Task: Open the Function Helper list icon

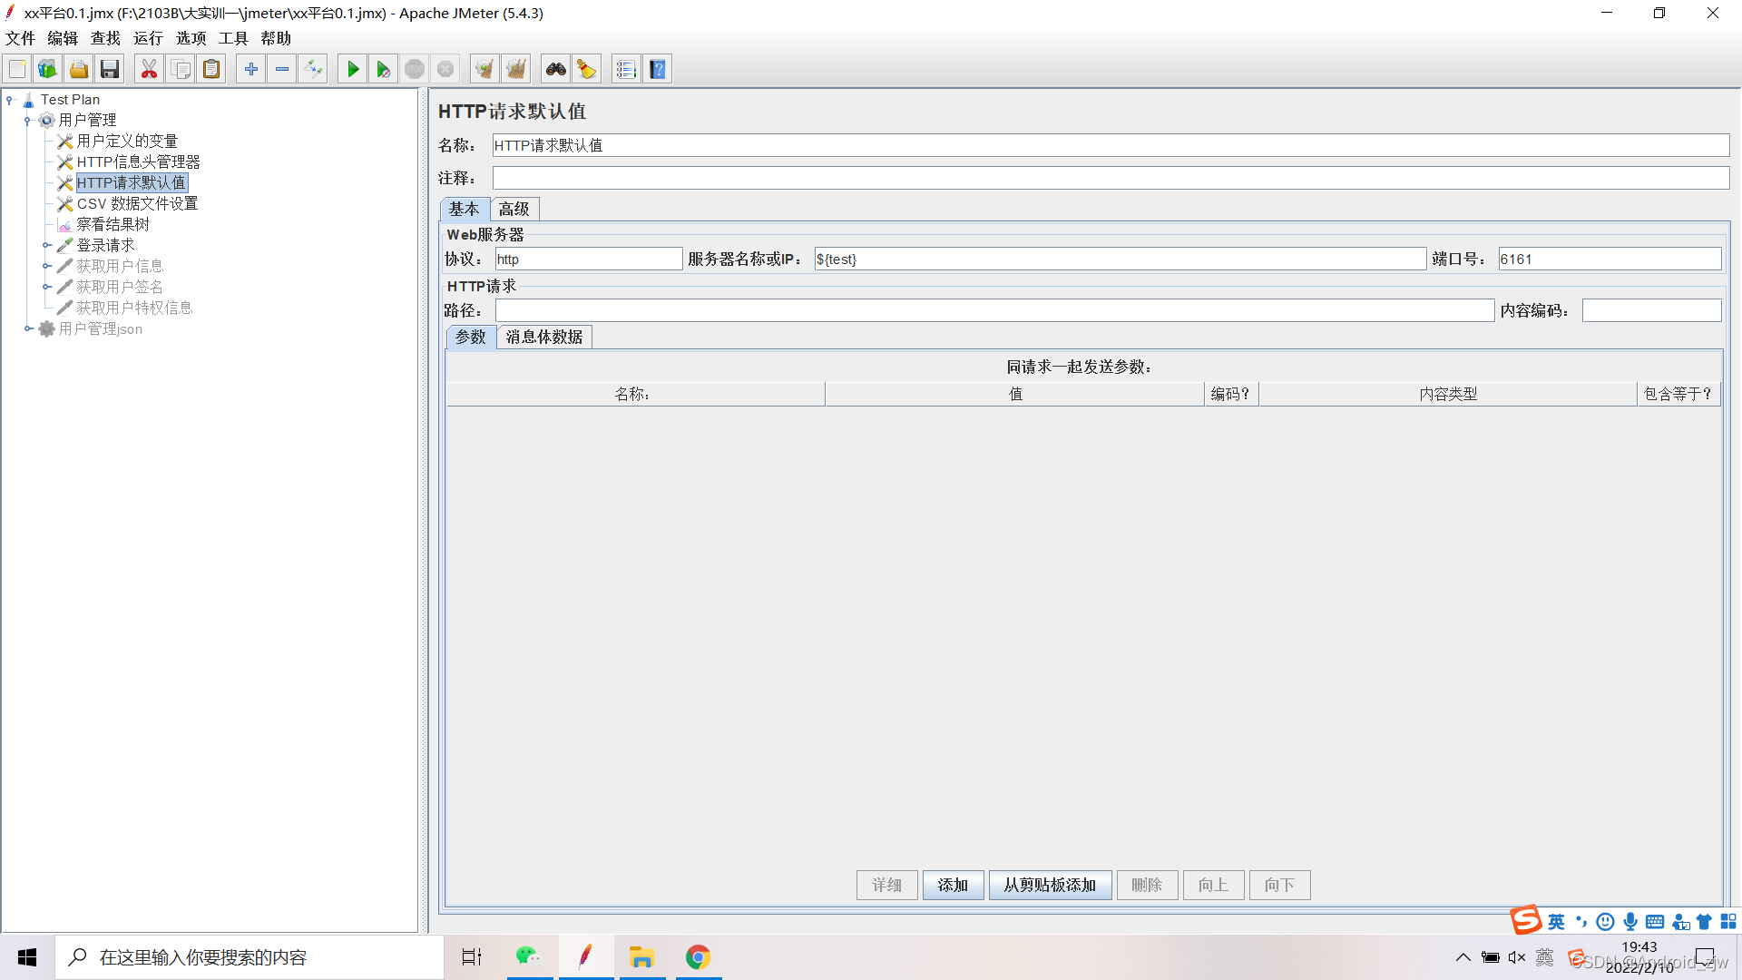Action: tap(626, 69)
